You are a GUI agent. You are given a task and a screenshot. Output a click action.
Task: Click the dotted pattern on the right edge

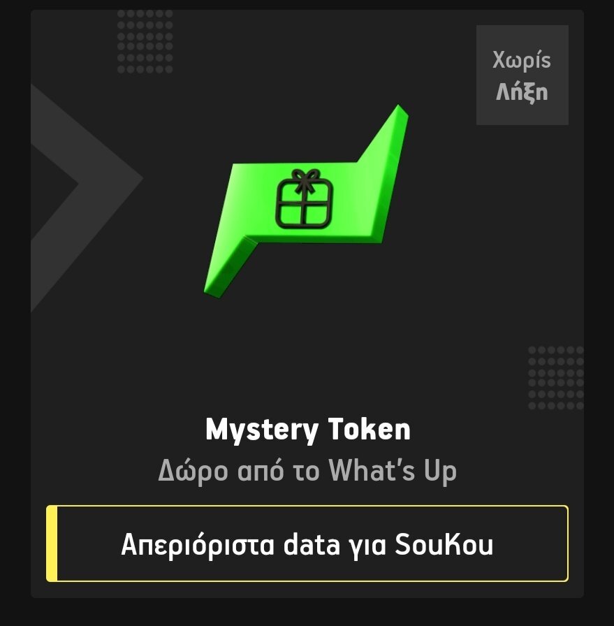pos(556,378)
